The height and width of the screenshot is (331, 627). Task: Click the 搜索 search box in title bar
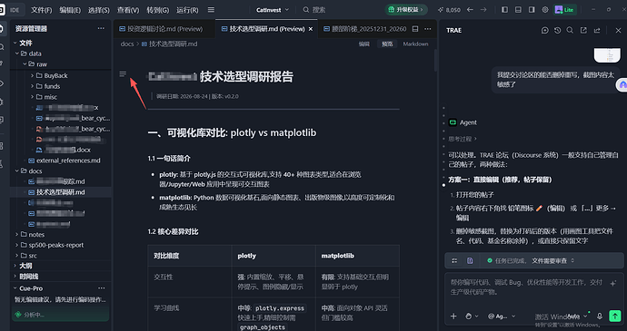(x=313, y=10)
